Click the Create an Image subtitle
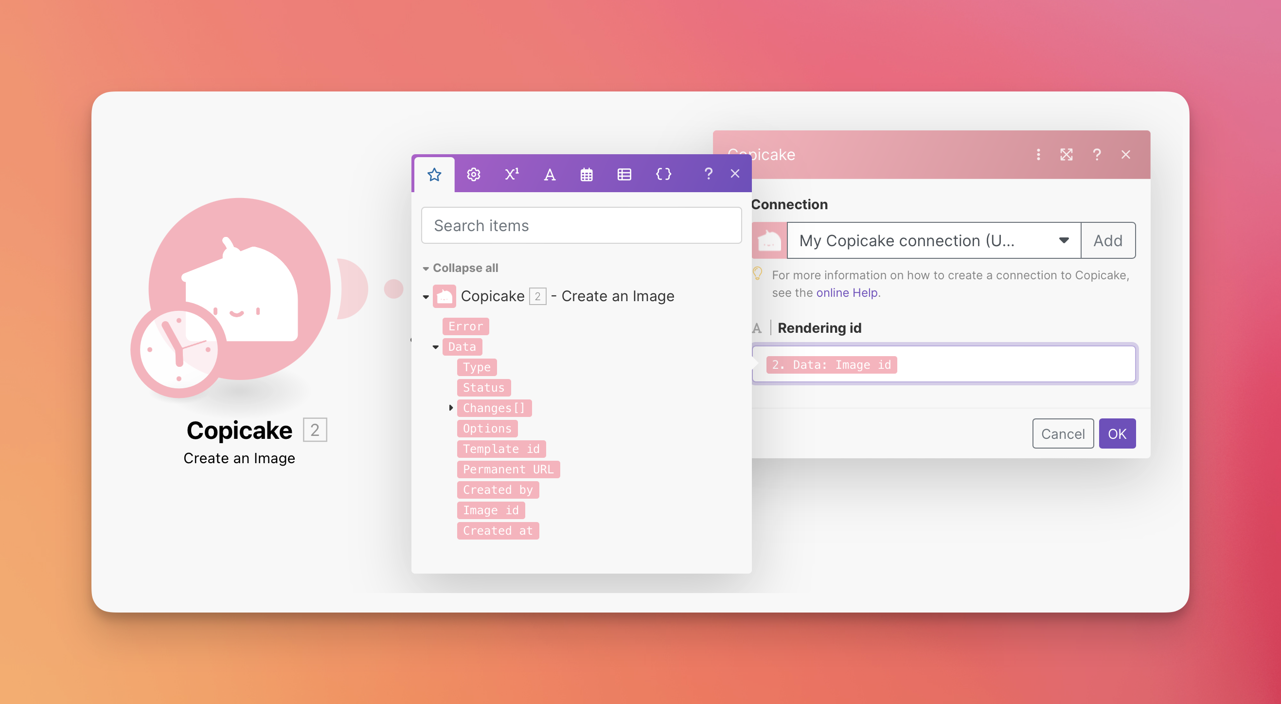Viewport: 1281px width, 704px height. pyautogui.click(x=239, y=458)
